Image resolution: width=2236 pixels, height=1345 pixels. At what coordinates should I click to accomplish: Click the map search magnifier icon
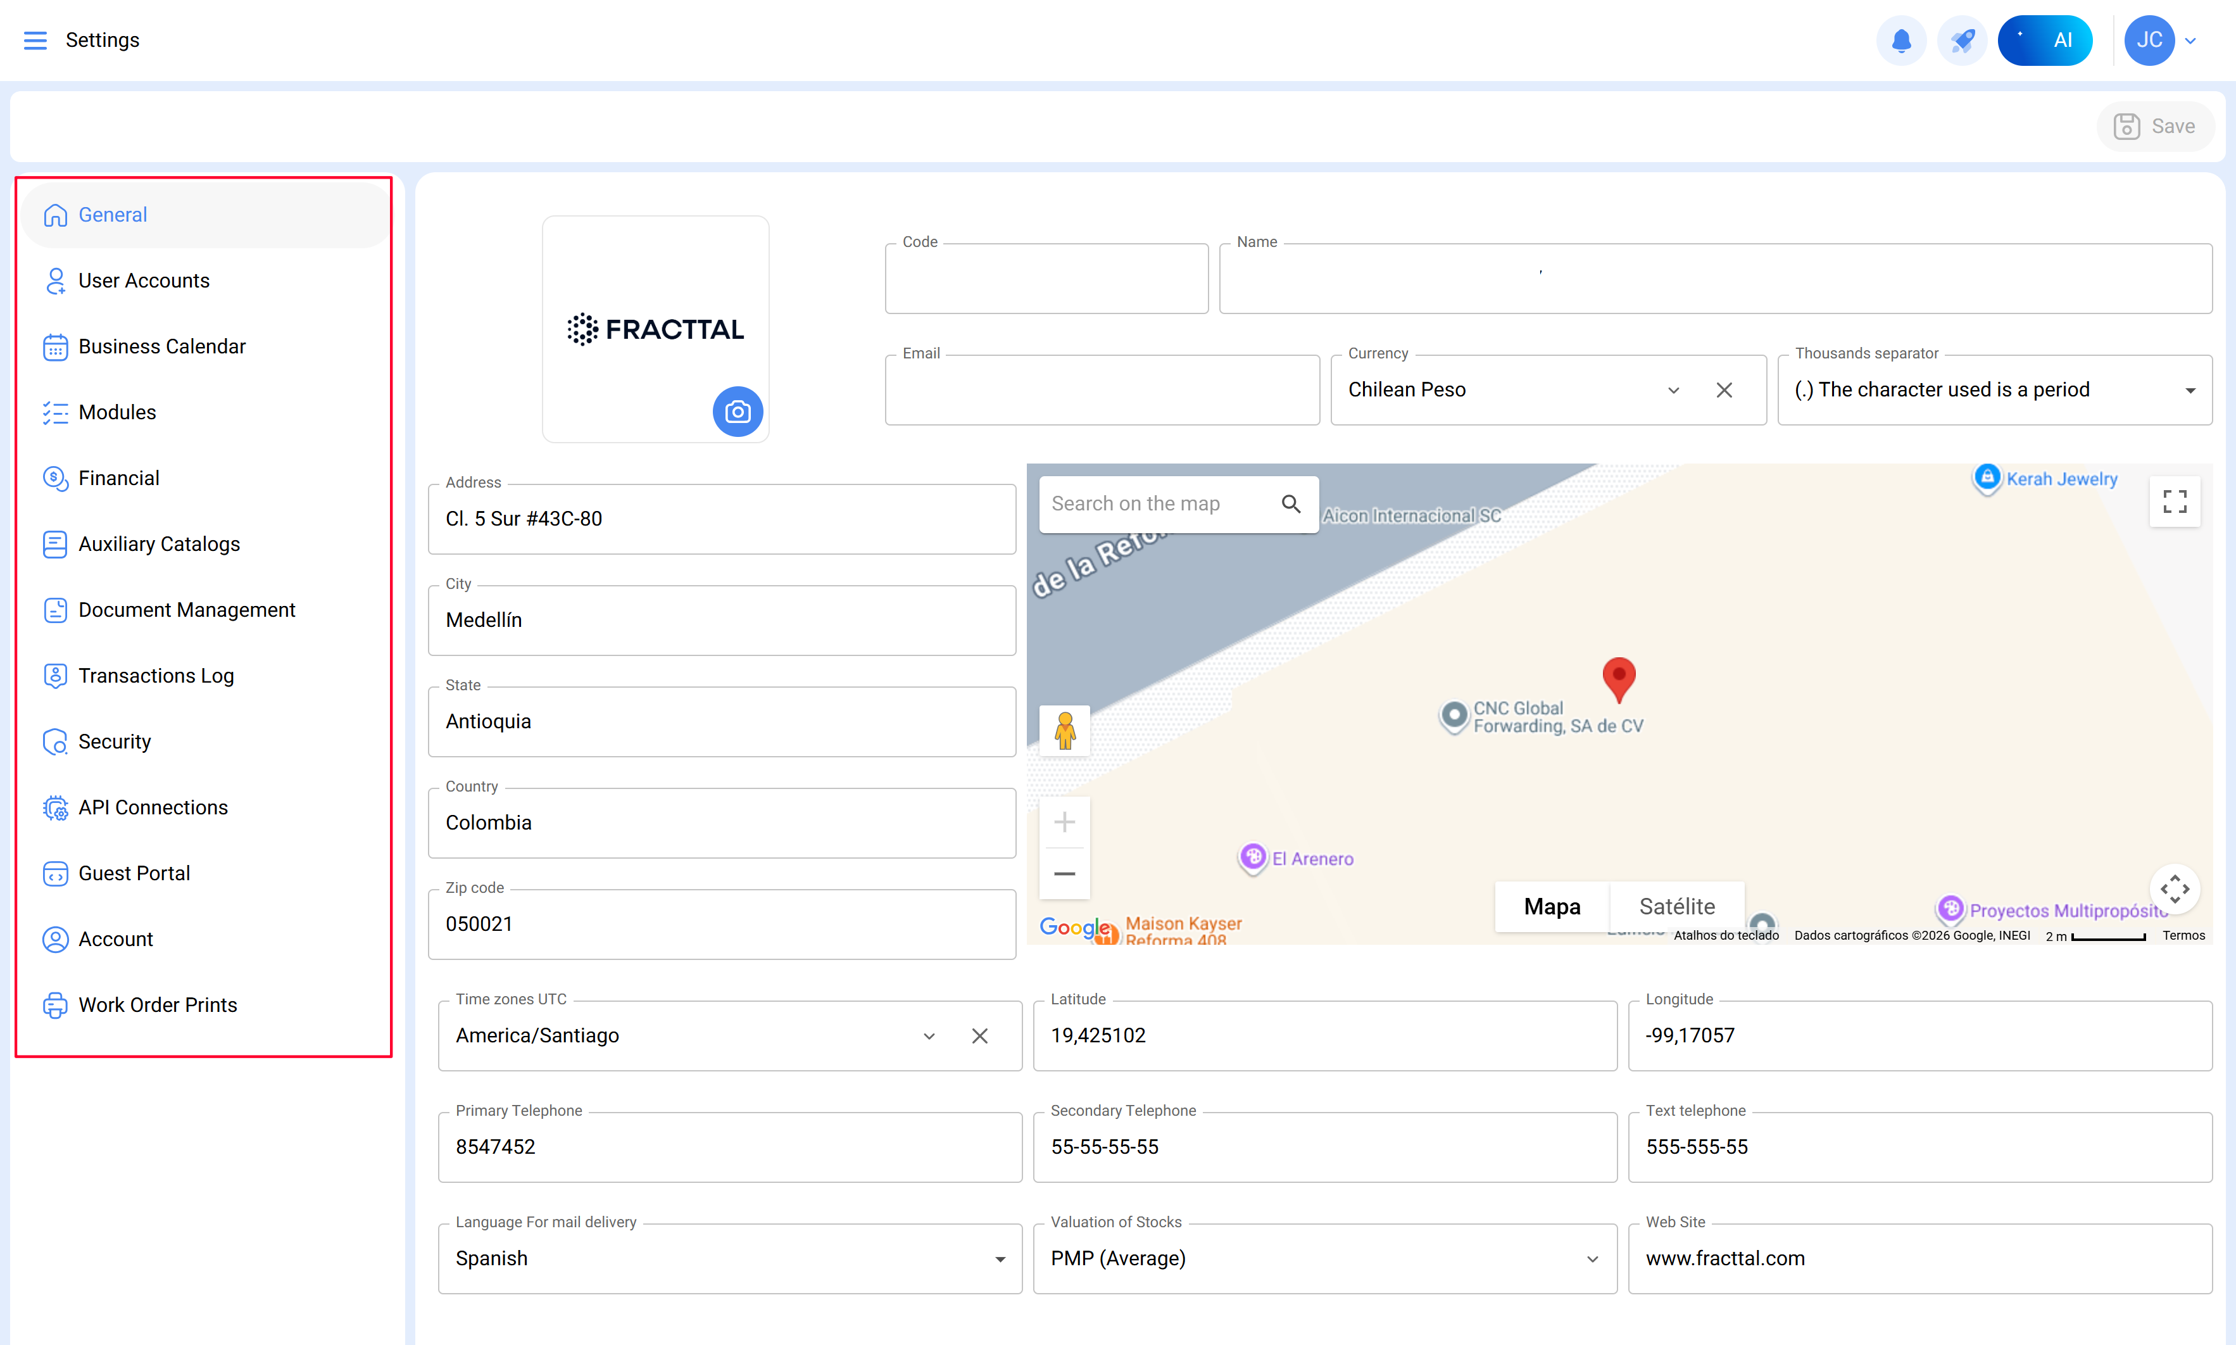pos(1291,504)
